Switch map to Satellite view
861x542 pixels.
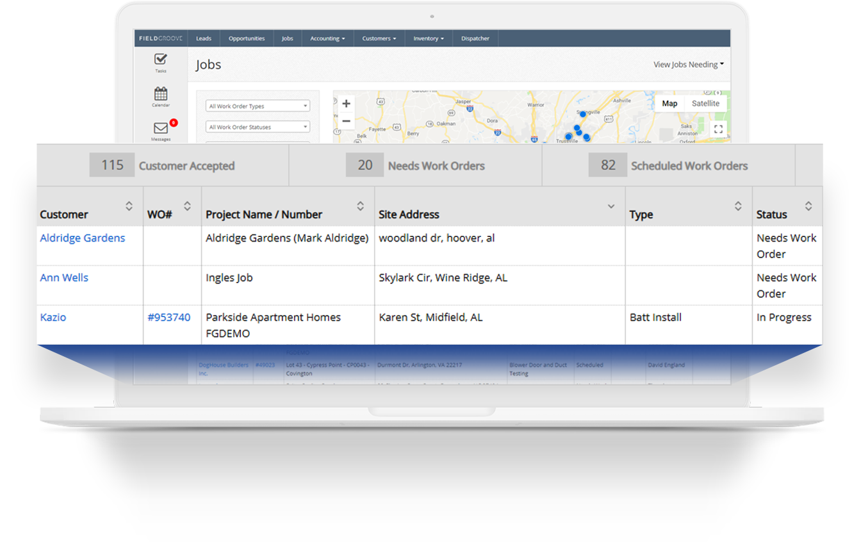pos(705,104)
